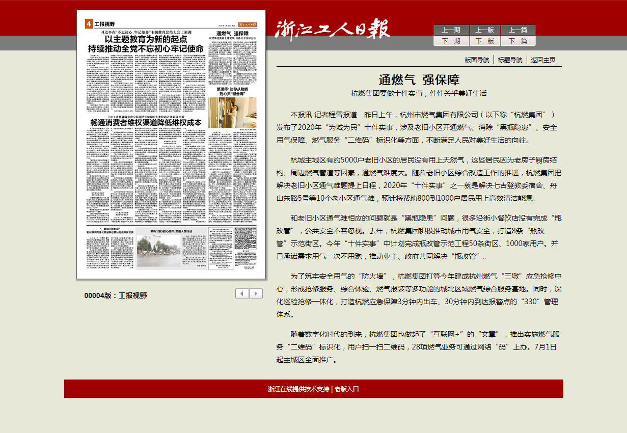This screenshot has width=627, height=433.
Task: Click the left arrow previous page icon
Action: 242,293
